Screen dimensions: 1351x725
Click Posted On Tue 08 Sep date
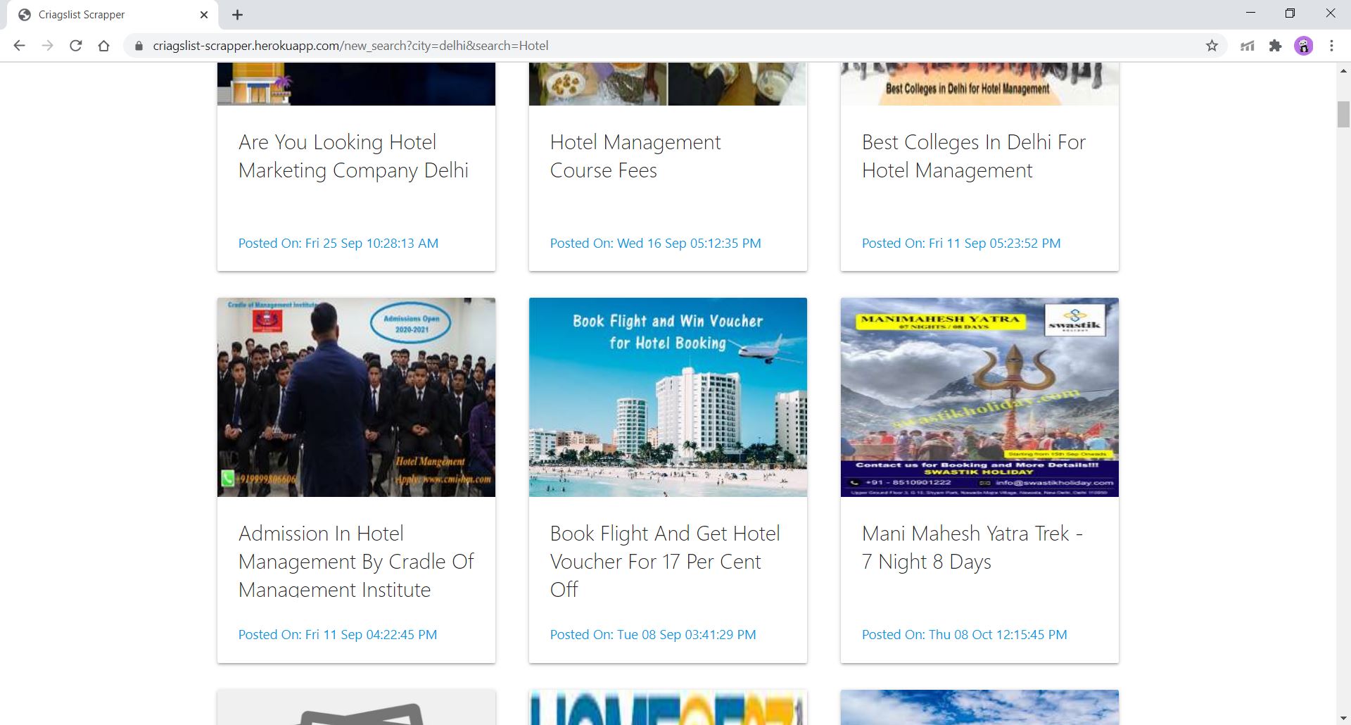tap(653, 635)
